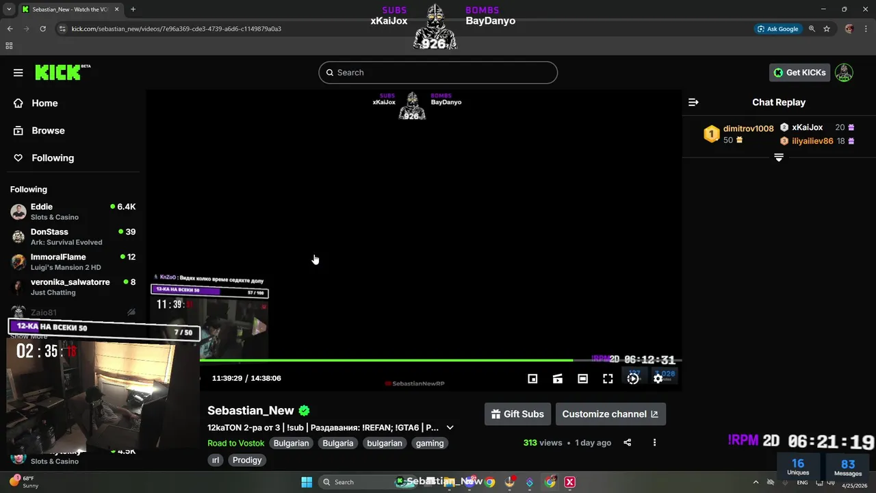Viewport: 876px width, 493px height.
Task: Expand the chat leaderboard with the down arrow
Action: 778,157
